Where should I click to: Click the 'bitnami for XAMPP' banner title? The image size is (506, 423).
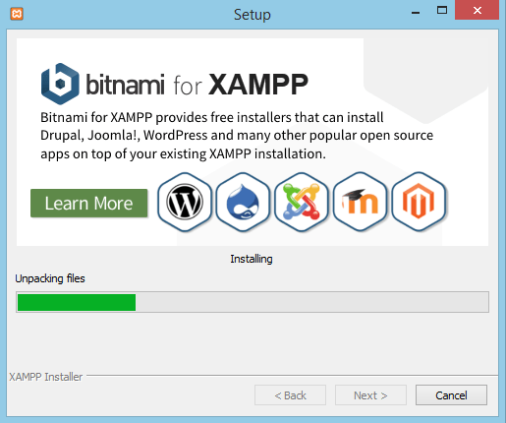click(x=197, y=85)
